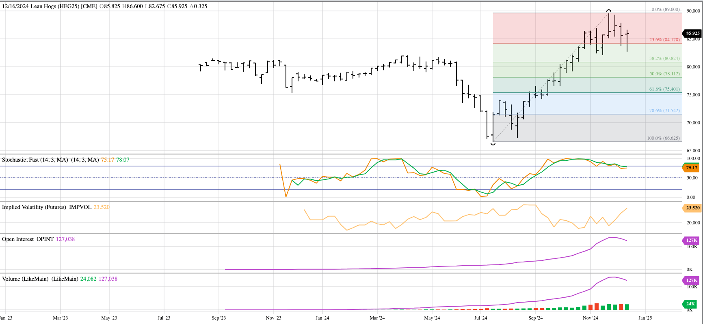The image size is (703, 324).
Task: Click the Fibonacci top anchor circle at the high
Action: tap(608, 11)
